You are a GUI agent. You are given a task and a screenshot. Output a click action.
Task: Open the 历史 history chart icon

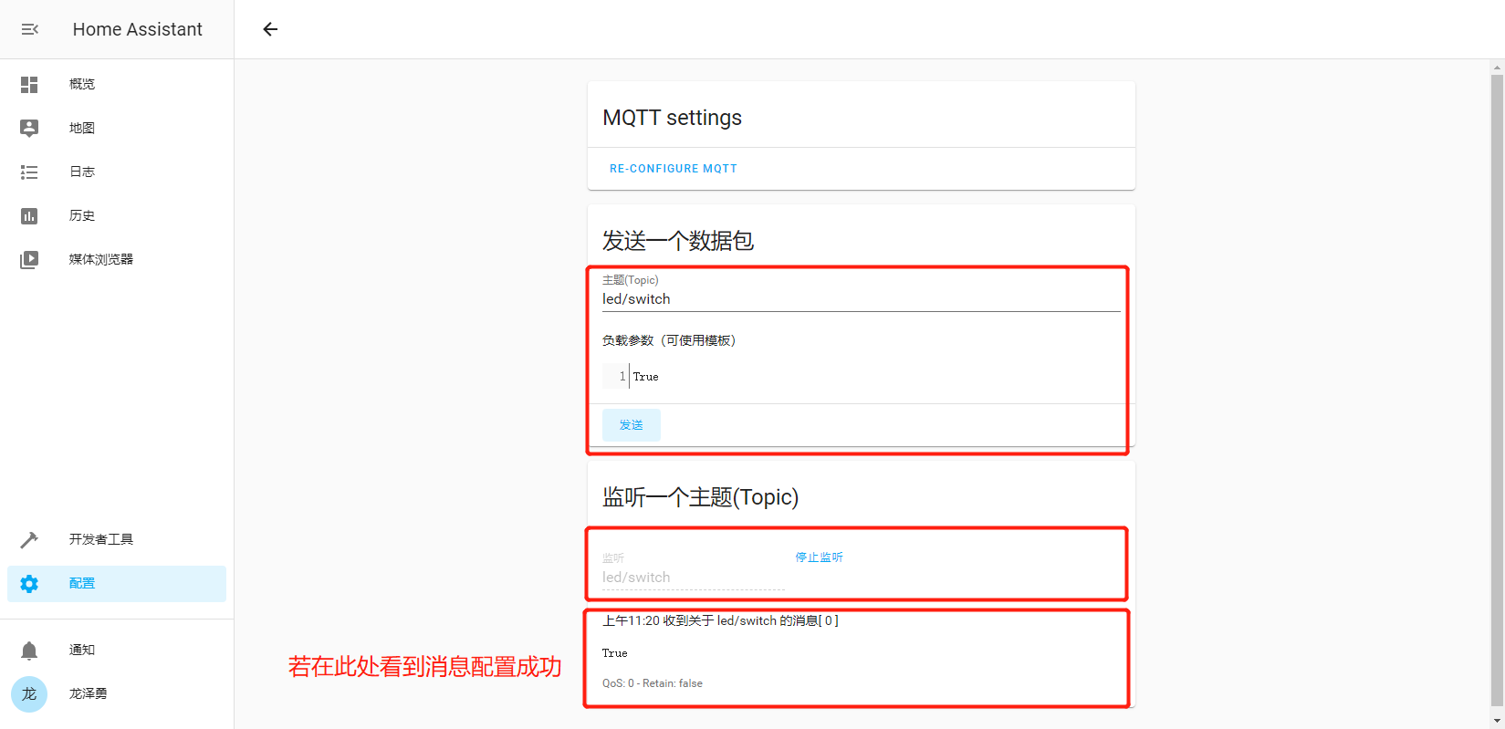pyautogui.click(x=29, y=215)
